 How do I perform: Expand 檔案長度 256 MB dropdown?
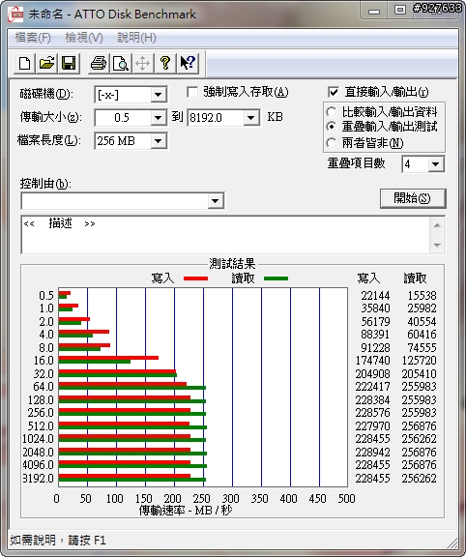[x=158, y=141]
